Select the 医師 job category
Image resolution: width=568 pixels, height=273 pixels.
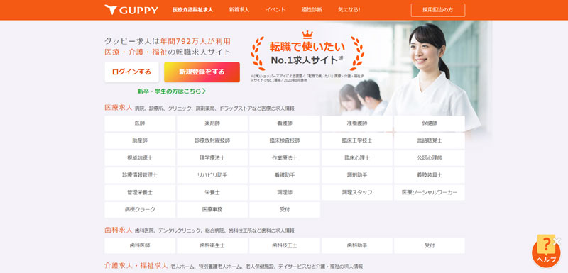140,123
